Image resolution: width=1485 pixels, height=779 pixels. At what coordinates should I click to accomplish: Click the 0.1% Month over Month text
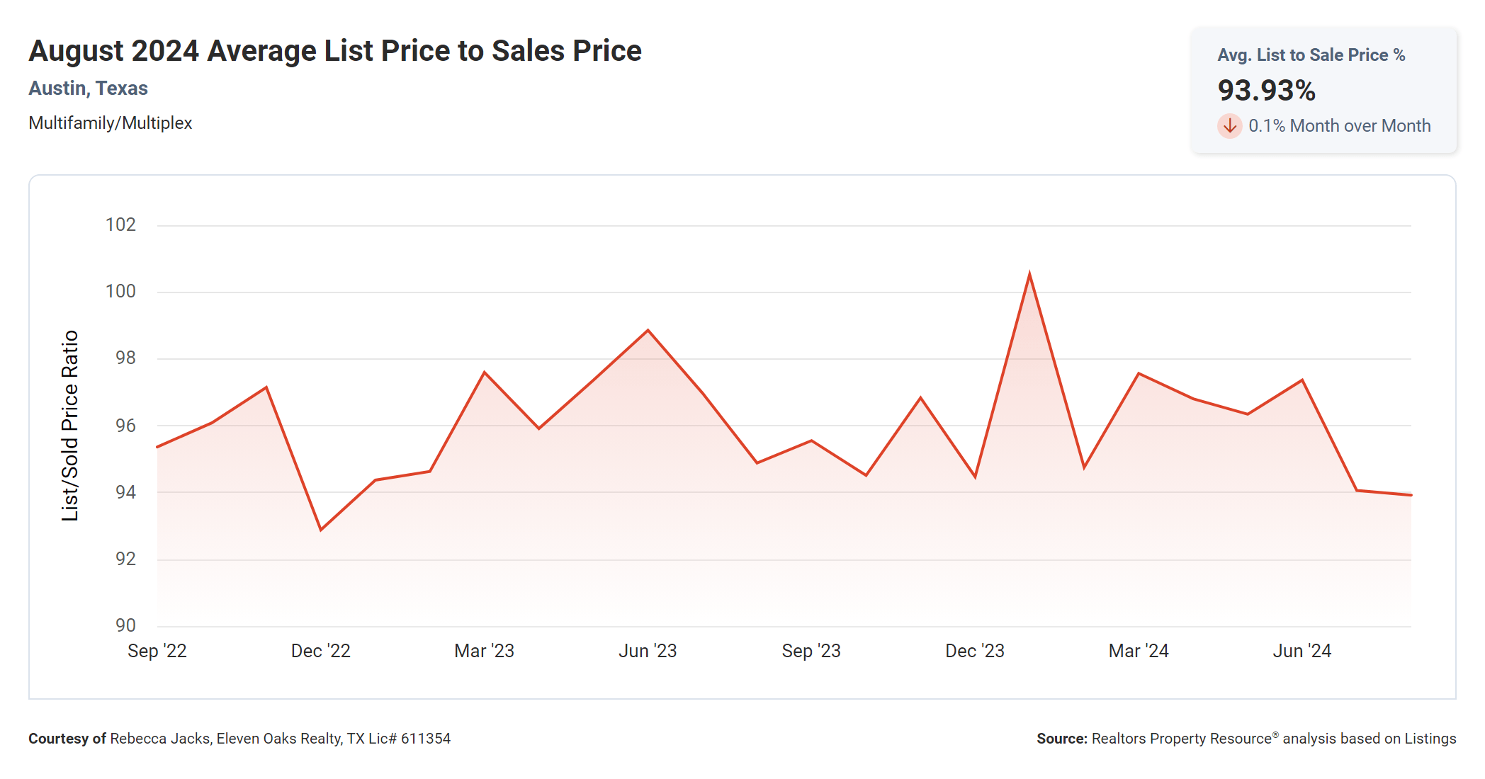coord(1339,126)
